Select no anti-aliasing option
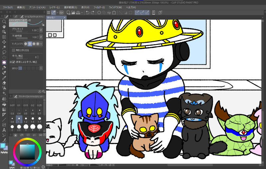The image size is (266, 169). pyautogui.click(x=26, y=44)
